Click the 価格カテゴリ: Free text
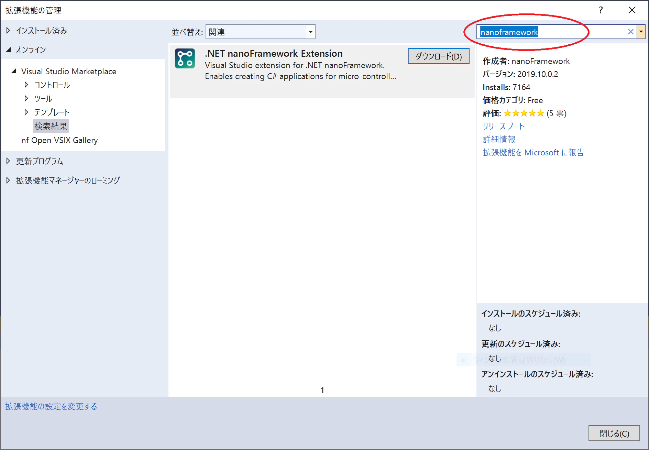 513,100
